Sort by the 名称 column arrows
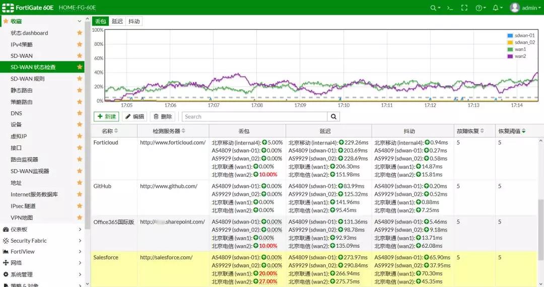The image size is (544, 287). [116, 131]
